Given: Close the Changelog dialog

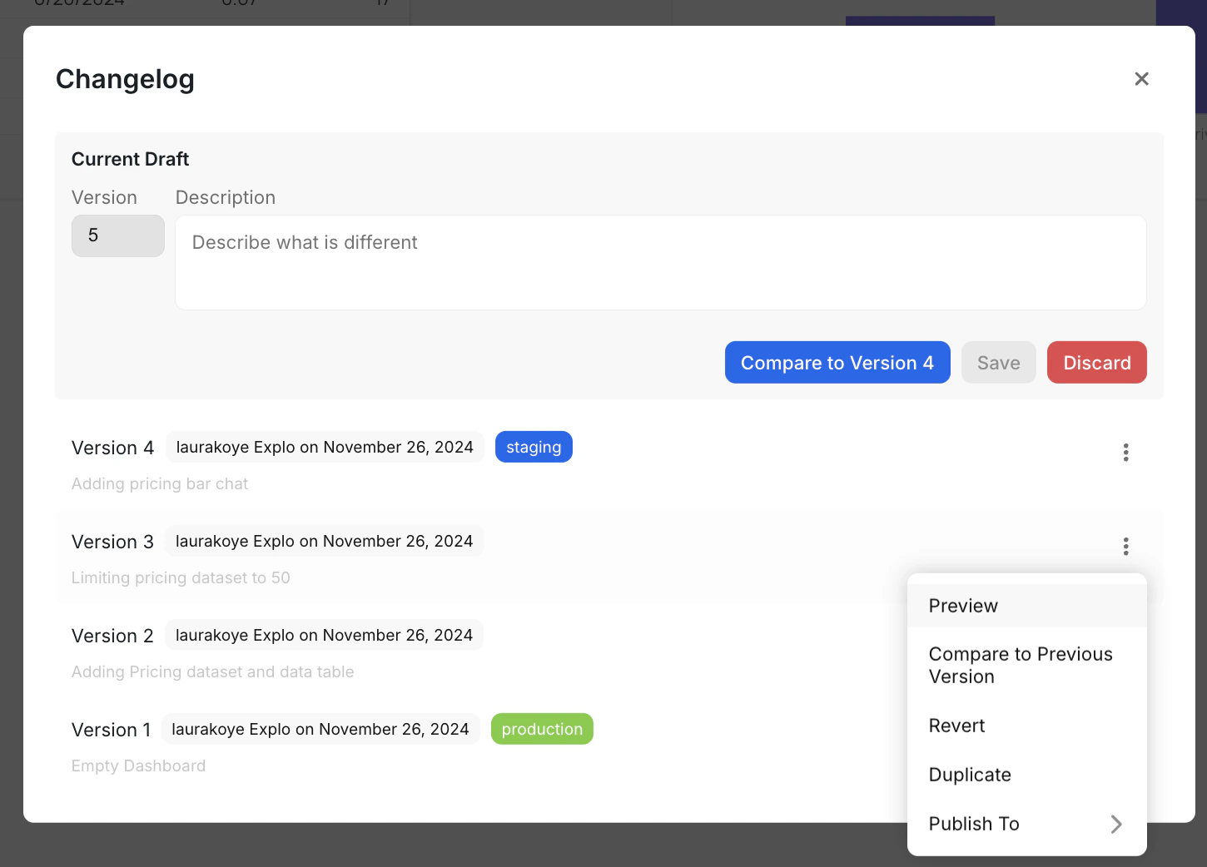Looking at the screenshot, I should coord(1141,79).
